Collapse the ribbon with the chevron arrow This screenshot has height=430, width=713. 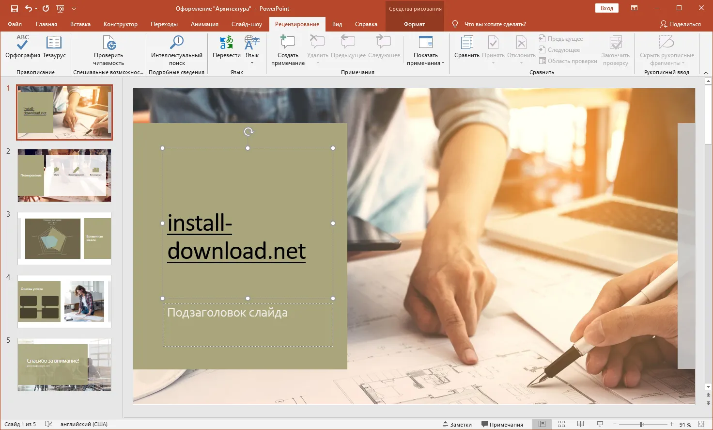(706, 73)
